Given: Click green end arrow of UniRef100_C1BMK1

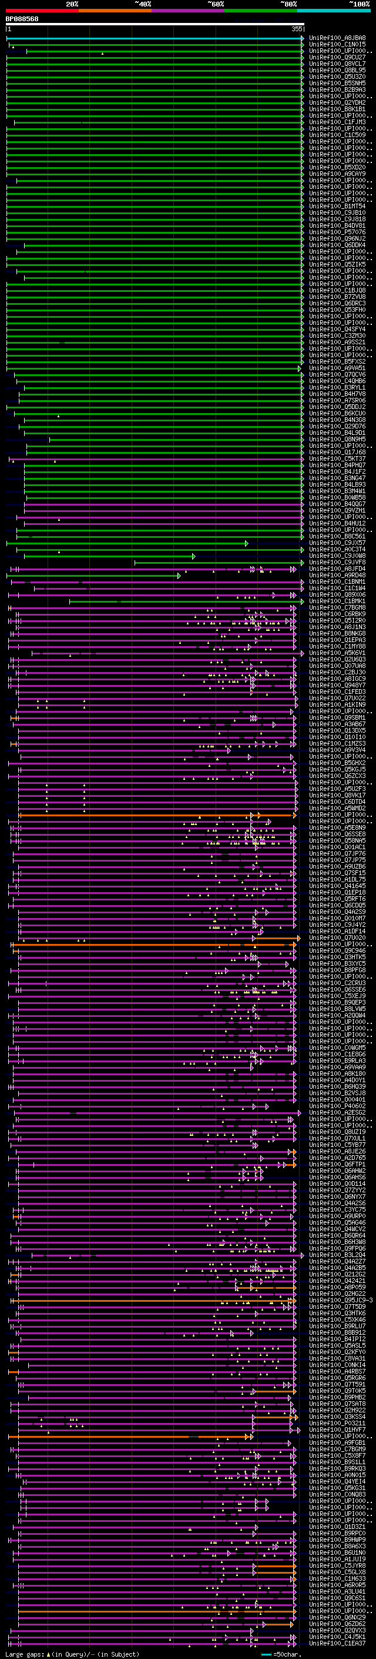Looking at the screenshot, I should (302, 601).
